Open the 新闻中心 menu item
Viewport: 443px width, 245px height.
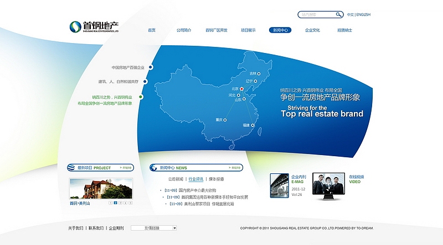click(280, 30)
